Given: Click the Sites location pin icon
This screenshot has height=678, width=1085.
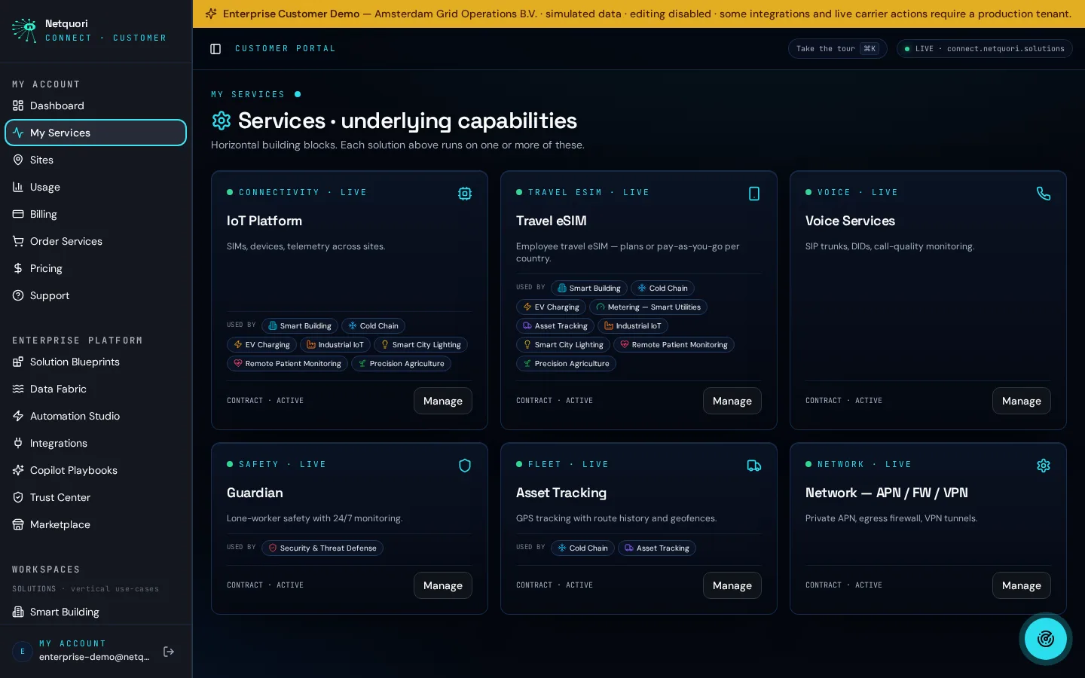Looking at the screenshot, I should (x=18, y=160).
